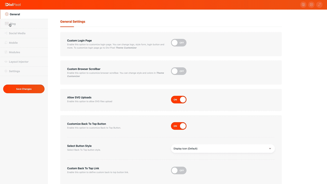Enable the Custom Login Page toggle
The image size is (327, 184).
[x=179, y=43]
